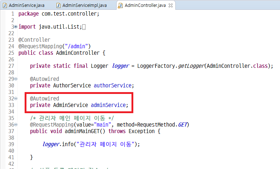Viewport: 280px width, 169px height.
Task: Click the "/admin" request mapping string
Action: (x=76, y=46)
